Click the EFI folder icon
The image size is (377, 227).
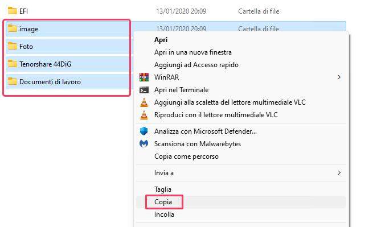(13, 11)
